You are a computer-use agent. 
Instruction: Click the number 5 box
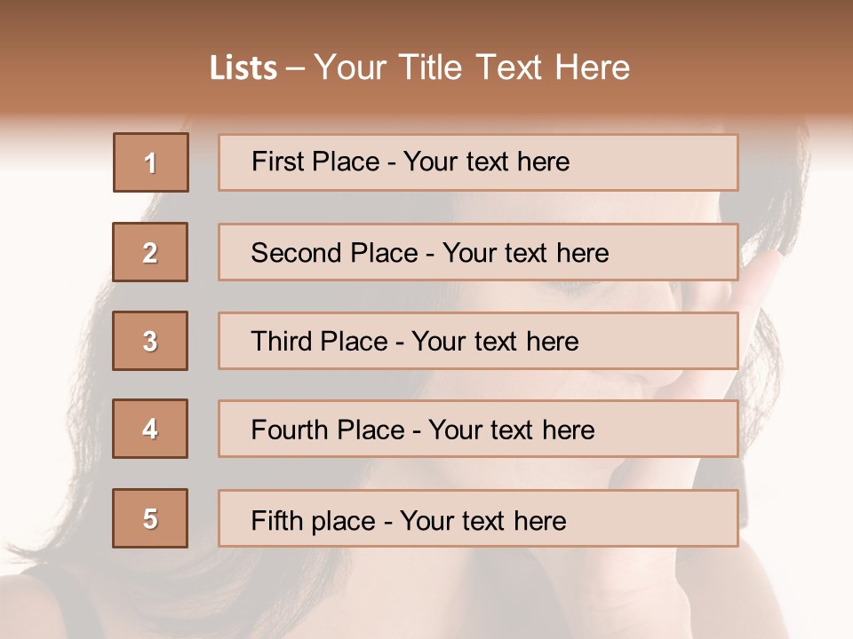coord(150,518)
